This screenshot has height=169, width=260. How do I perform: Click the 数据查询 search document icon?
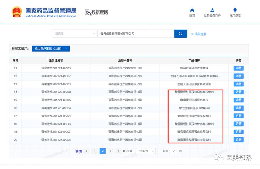click(88, 13)
